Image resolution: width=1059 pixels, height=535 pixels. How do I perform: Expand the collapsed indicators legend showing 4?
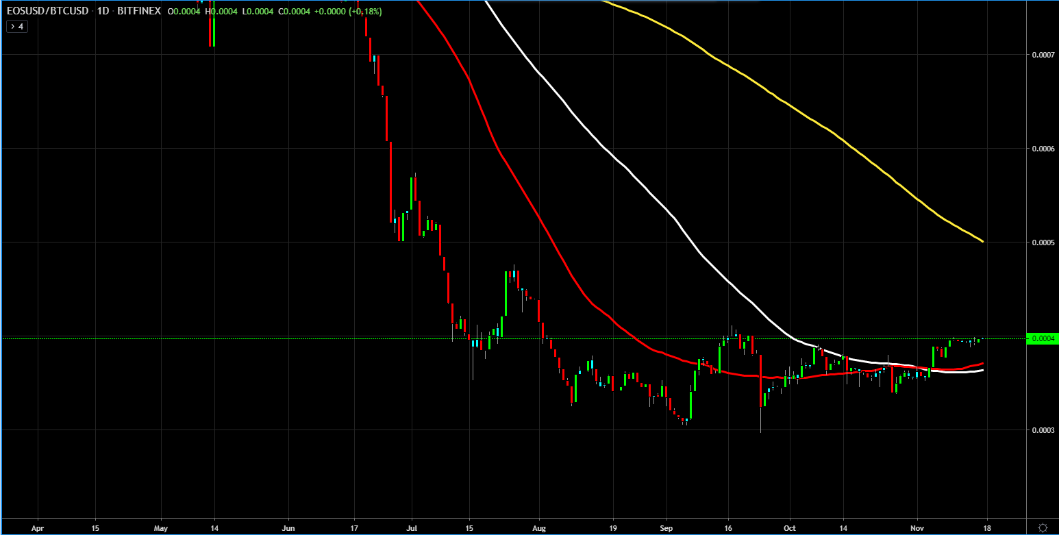(x=16, y=27)
